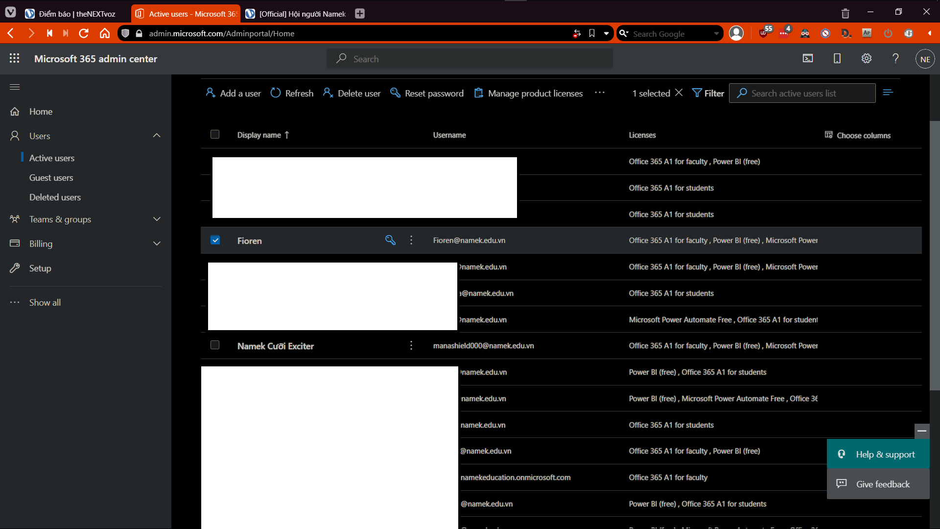
Task: Open more toolbar commands ellipsis
Action: [x=600, y=93]
